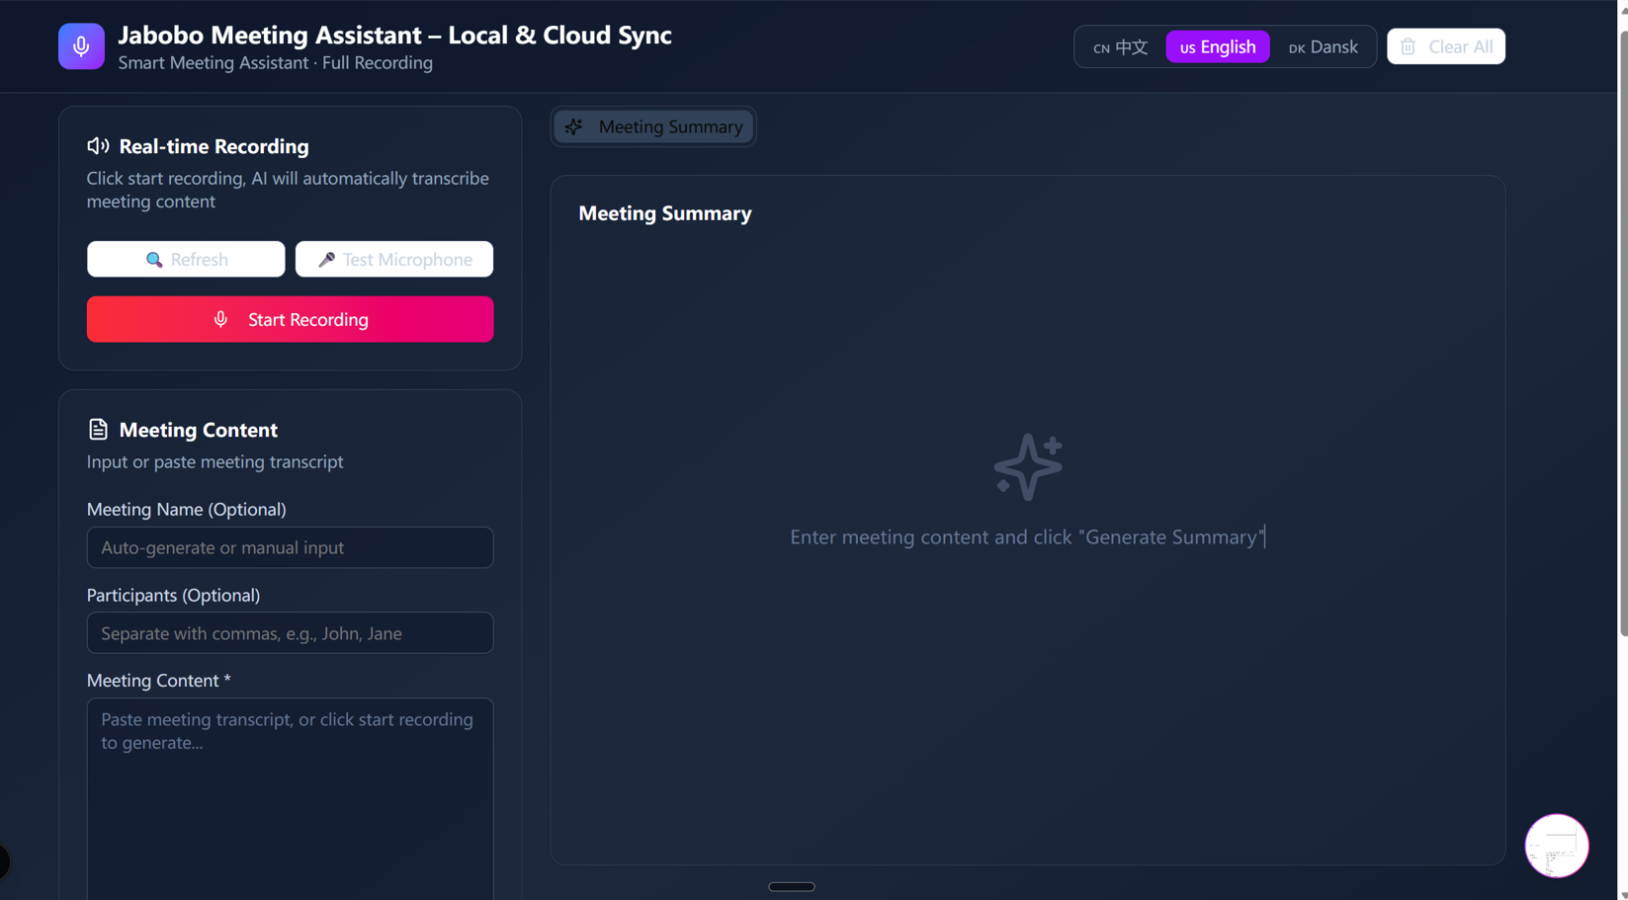The height and width of the screenshot is (900, 1628).
Task: Click the large sparkle icon in summary panel
Action: [1028, 466]
